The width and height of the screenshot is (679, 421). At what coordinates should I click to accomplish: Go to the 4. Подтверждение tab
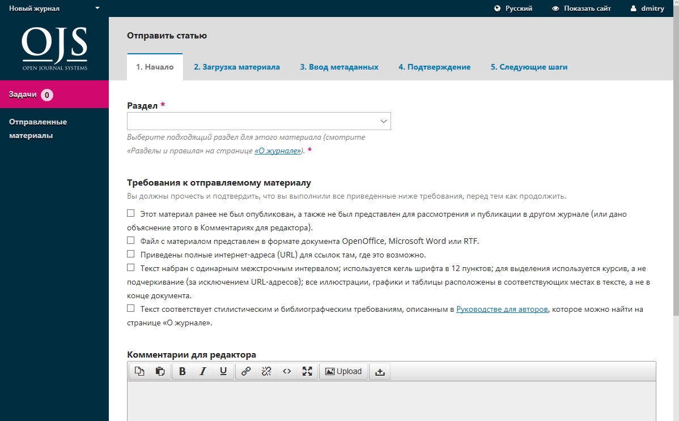click(x=434, y=67)
